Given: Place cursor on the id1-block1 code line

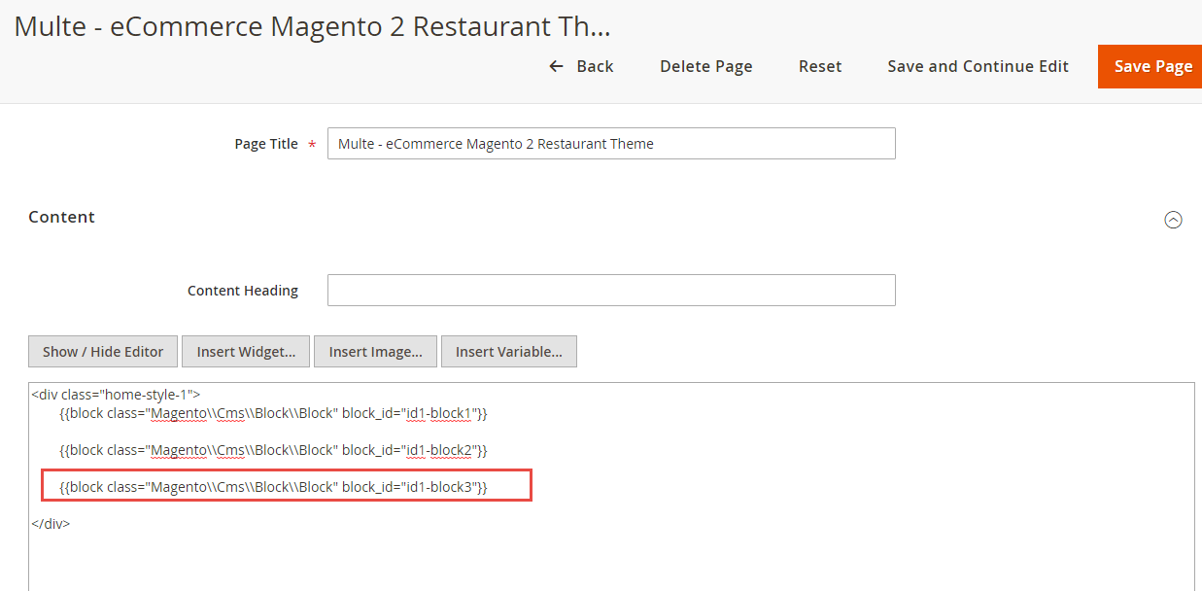Looking at the screenshot, I should [272, 414].
